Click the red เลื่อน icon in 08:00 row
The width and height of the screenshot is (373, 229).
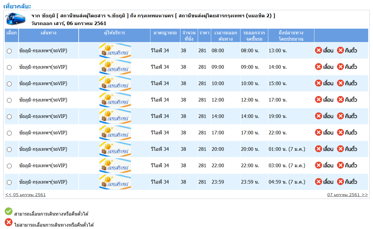point(318,50)
